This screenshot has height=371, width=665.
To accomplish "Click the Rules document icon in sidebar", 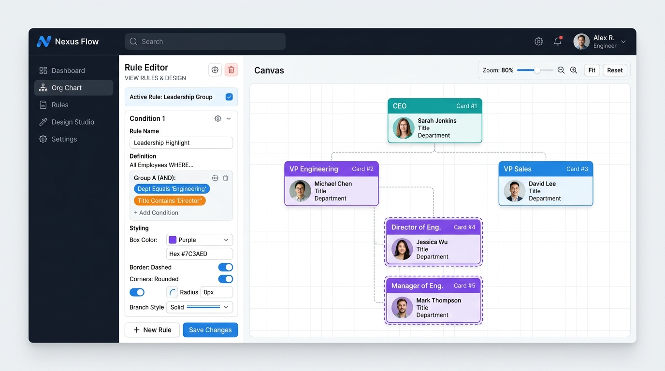I will click(x=43, y=105).
